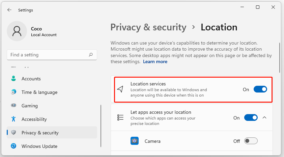Click the Camera app icon
Image resolution: width=284 pixels, height=157 pixels.
(135, 141)
